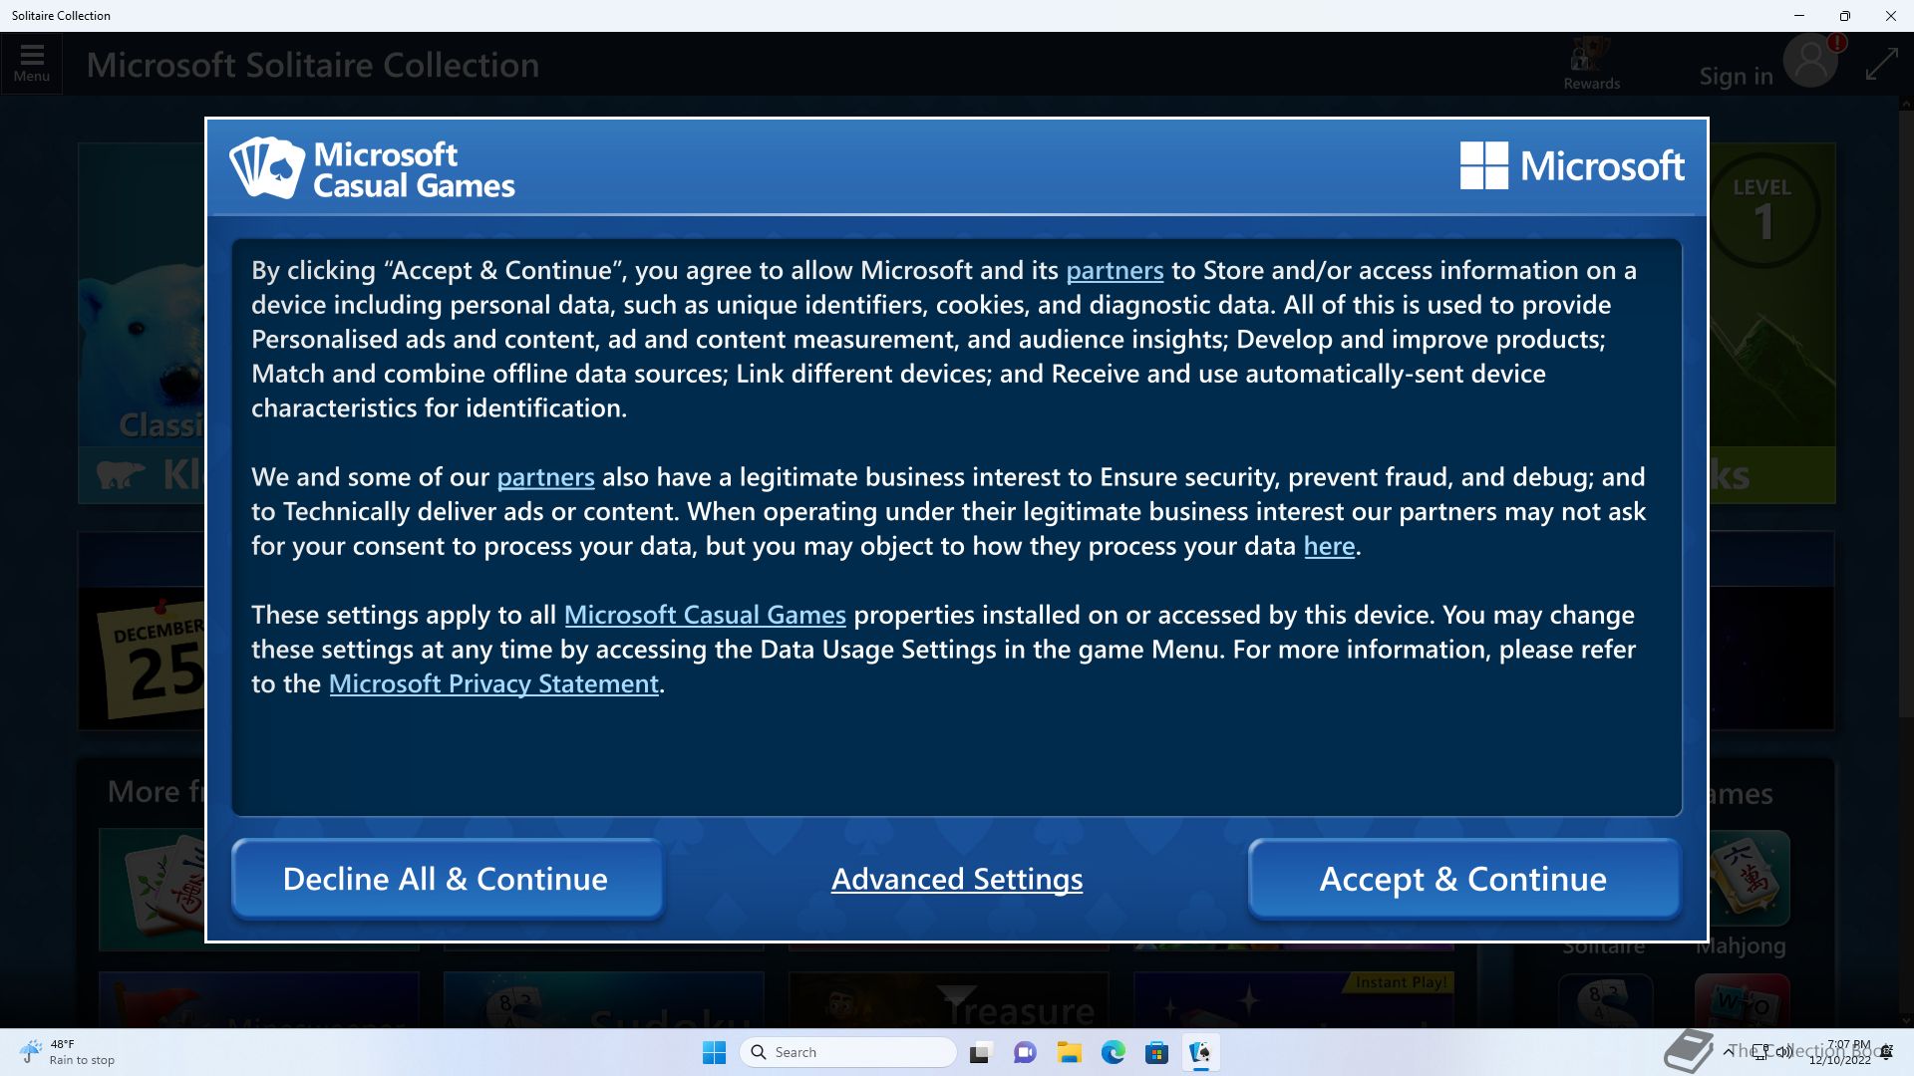Click the taskbar Search field
Viewport: 1914px width, 1076px height.
[848, 1052]
